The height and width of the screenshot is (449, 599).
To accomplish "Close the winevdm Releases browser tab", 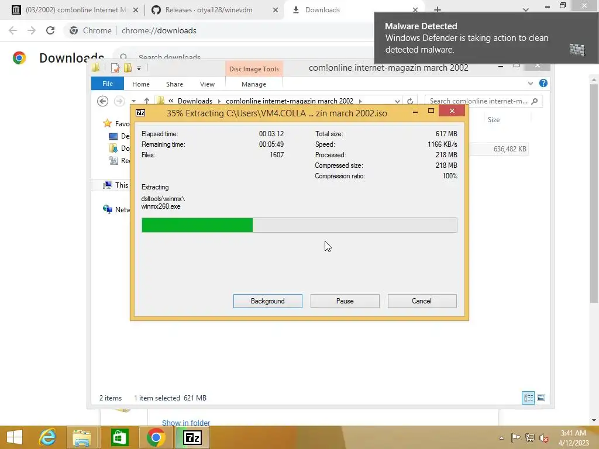I will [x=276, y=11].
